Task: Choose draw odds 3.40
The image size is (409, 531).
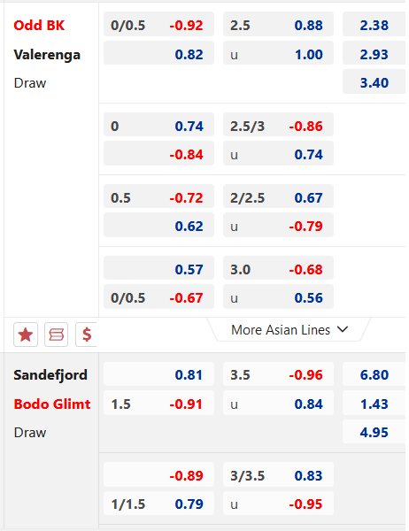Action: coord(374,82)
